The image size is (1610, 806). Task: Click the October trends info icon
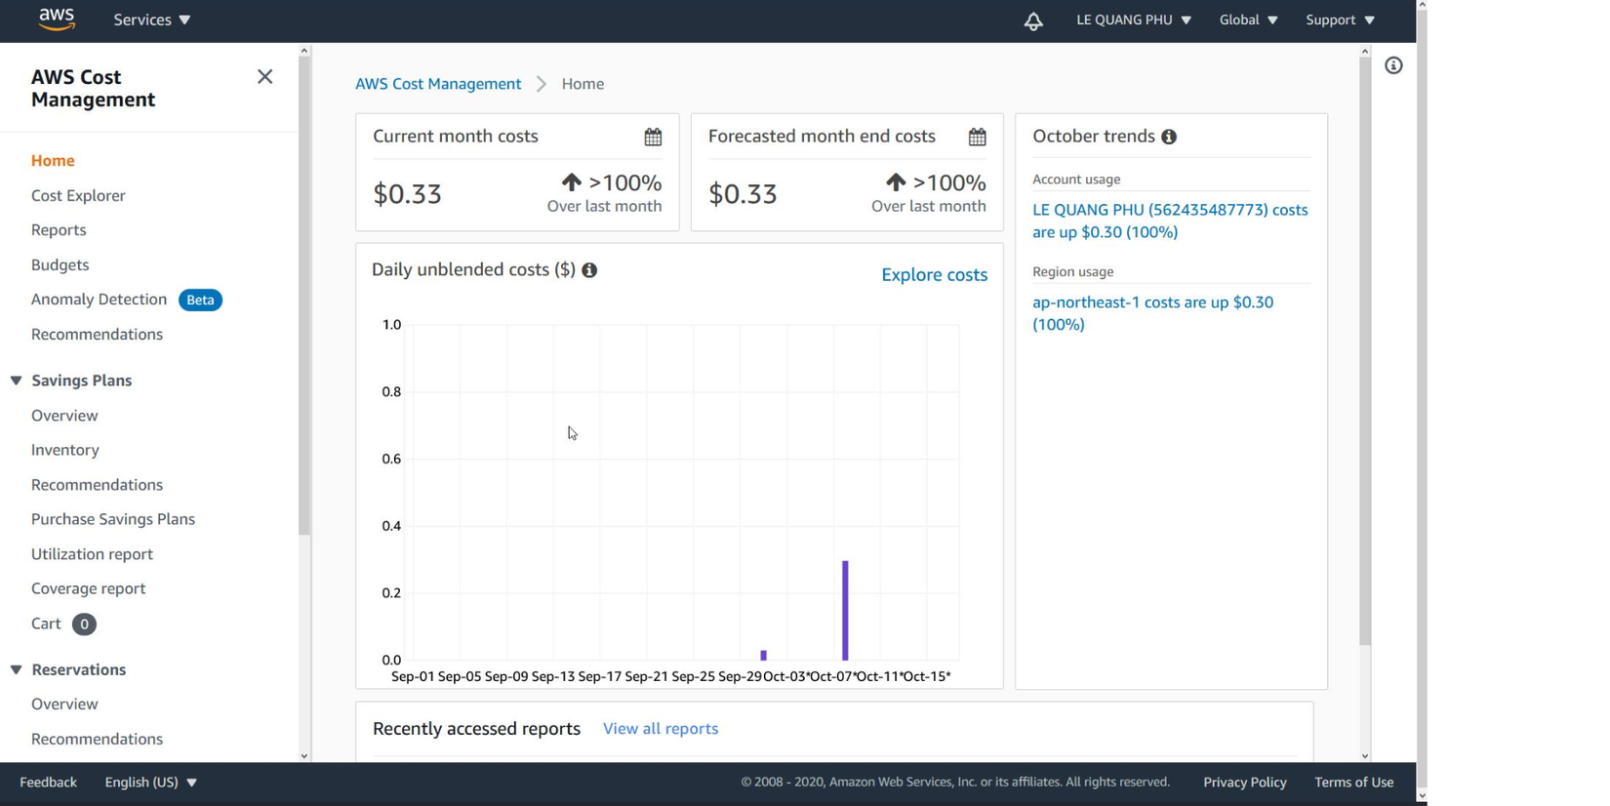(1169, 137)
